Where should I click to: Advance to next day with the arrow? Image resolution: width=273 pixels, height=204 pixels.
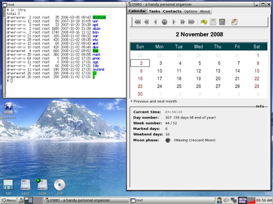pos(174,22)
